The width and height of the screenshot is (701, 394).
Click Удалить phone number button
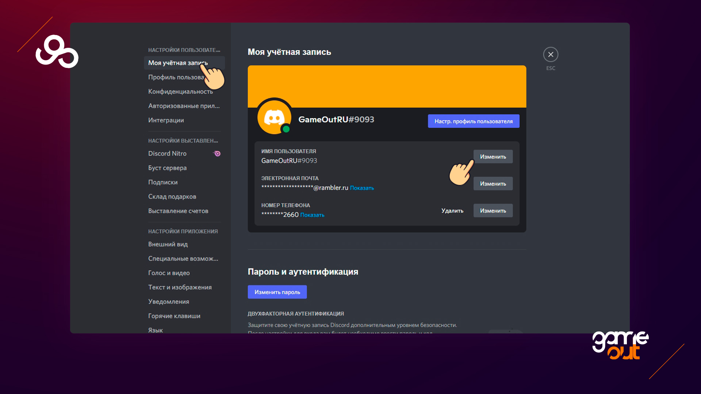click(x=452, y=210)
